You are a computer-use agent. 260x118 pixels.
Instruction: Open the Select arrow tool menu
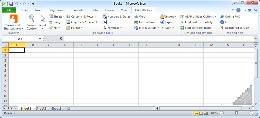pyautogui.click(x=42, y=22)
